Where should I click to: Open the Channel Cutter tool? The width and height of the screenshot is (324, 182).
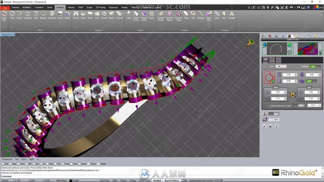point(144,16)
